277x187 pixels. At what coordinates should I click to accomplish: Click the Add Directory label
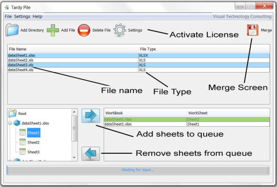click(32, 30)
